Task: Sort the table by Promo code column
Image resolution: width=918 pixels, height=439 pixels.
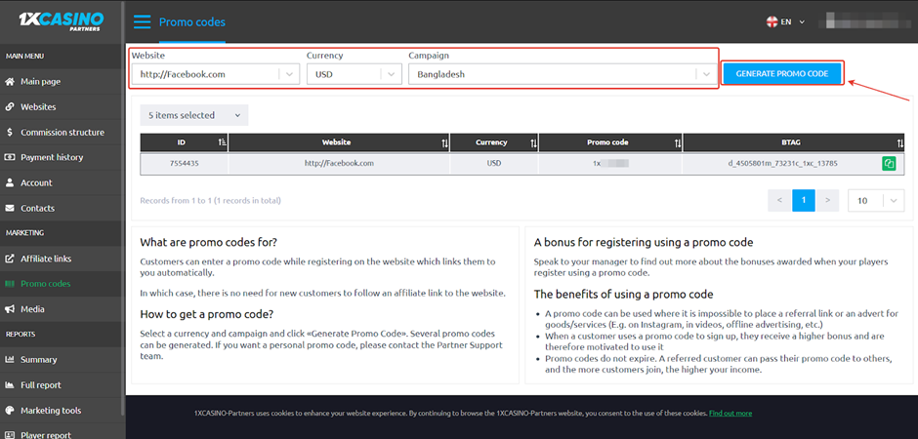Action: click(x=678, y=142)
